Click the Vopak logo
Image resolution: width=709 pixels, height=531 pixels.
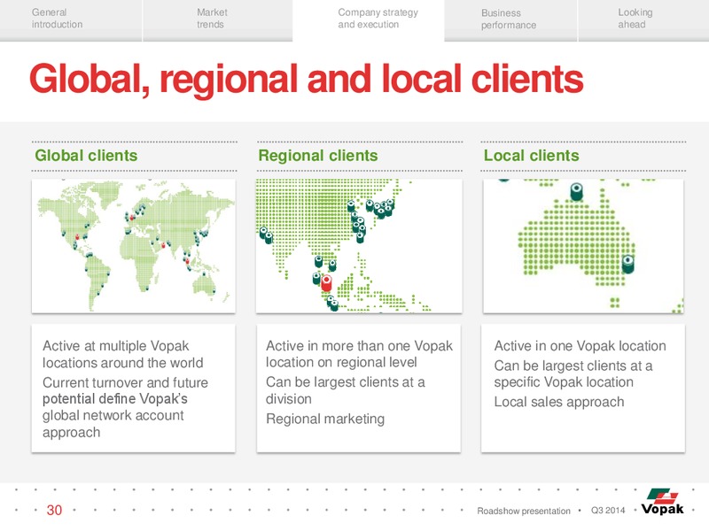coord(662,502)
